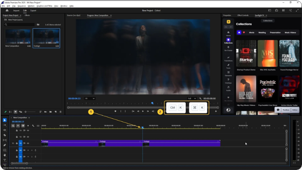Screen dimensions: 302x170
Task: Open the Fit zoom level dropdown
Action: click(90, 98)
